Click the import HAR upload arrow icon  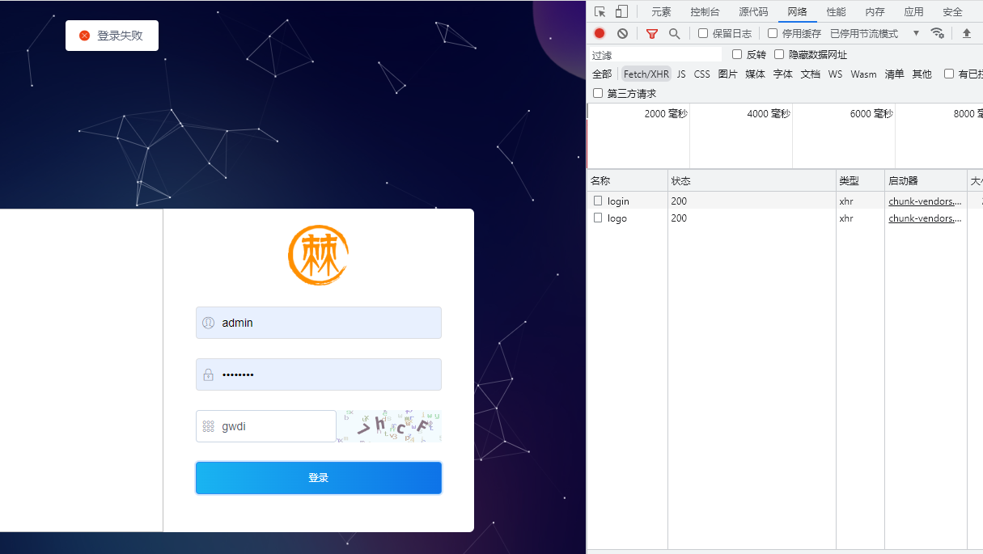pos(966,33)
